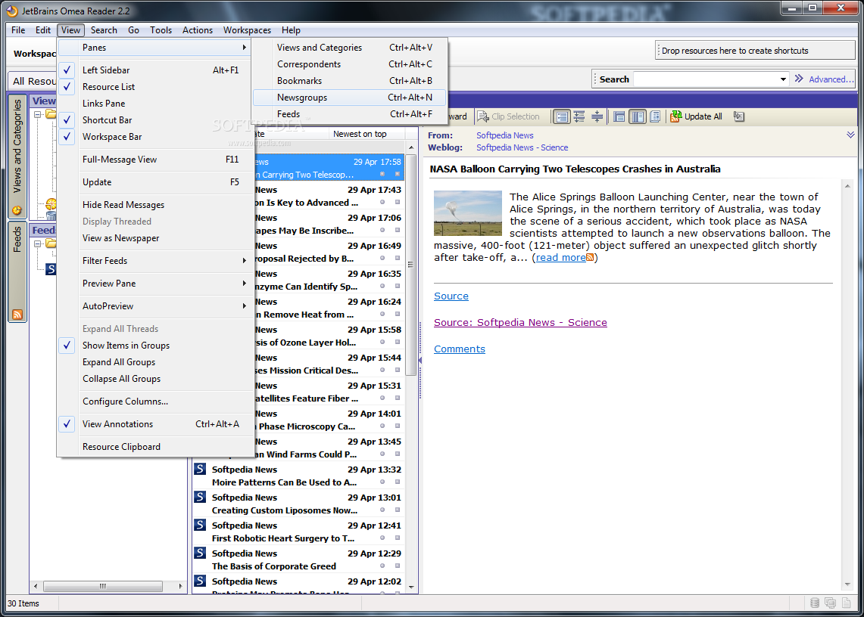
Task: Click the JetBrains Omea title bar icon
Action: tap(11, 11)
